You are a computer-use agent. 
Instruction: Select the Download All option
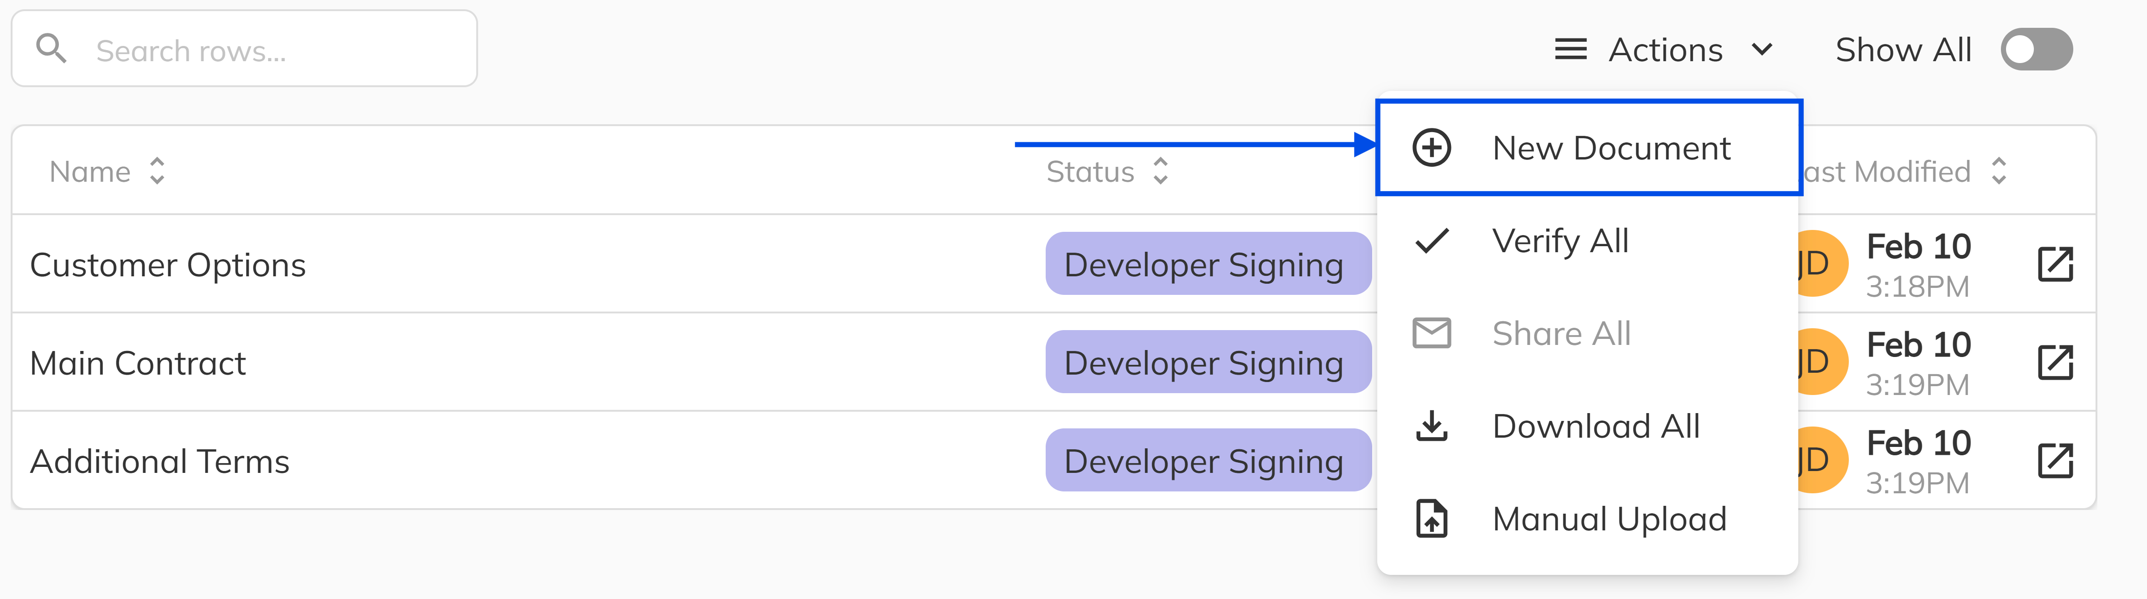1597,426
